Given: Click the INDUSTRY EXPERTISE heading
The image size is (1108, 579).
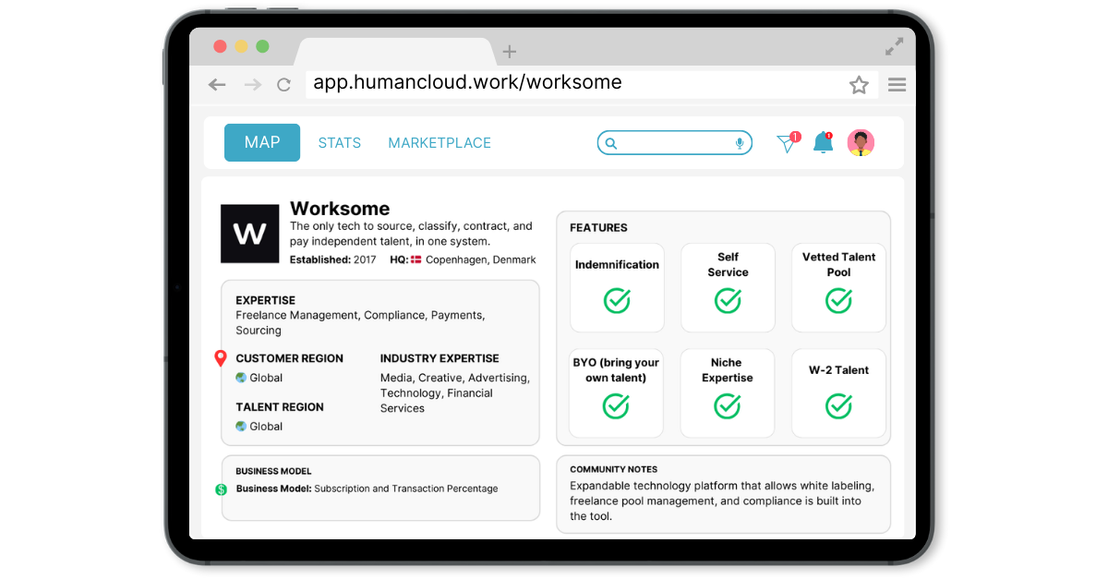Looking at the screenshot, I should (x=440, y=358).
